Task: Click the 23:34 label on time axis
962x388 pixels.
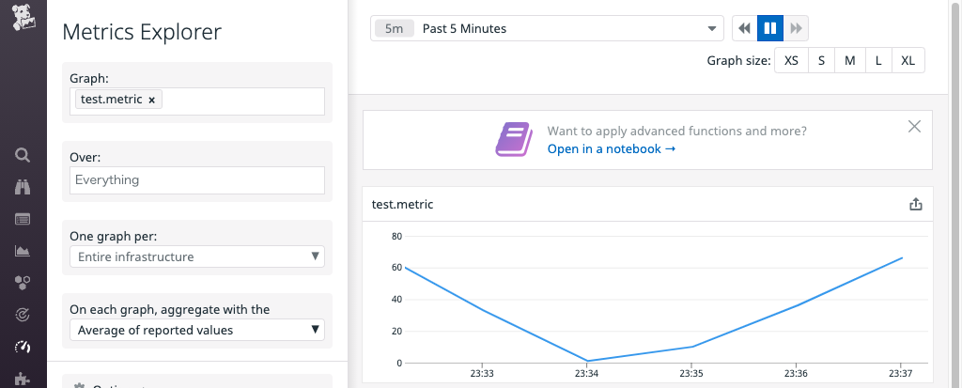Action: coord(586,373)
